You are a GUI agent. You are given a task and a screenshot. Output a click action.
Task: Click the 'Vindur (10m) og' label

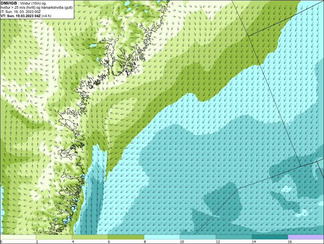[33, 3]
